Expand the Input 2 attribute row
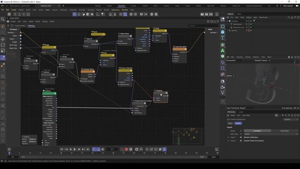 (228, 141)
